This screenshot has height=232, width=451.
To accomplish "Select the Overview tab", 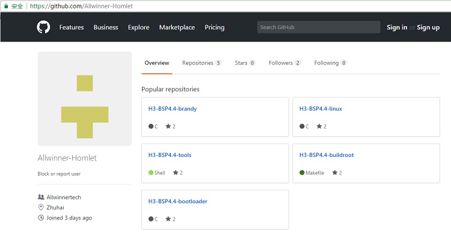I will pos(157,63).
